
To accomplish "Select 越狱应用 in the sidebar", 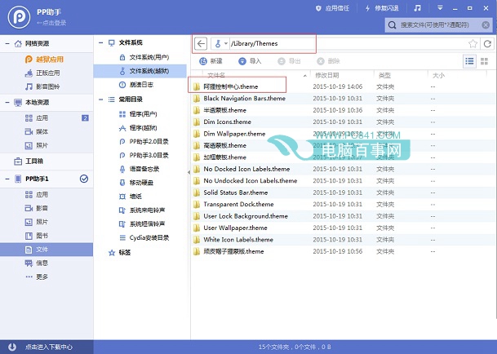I will point(47,60).
